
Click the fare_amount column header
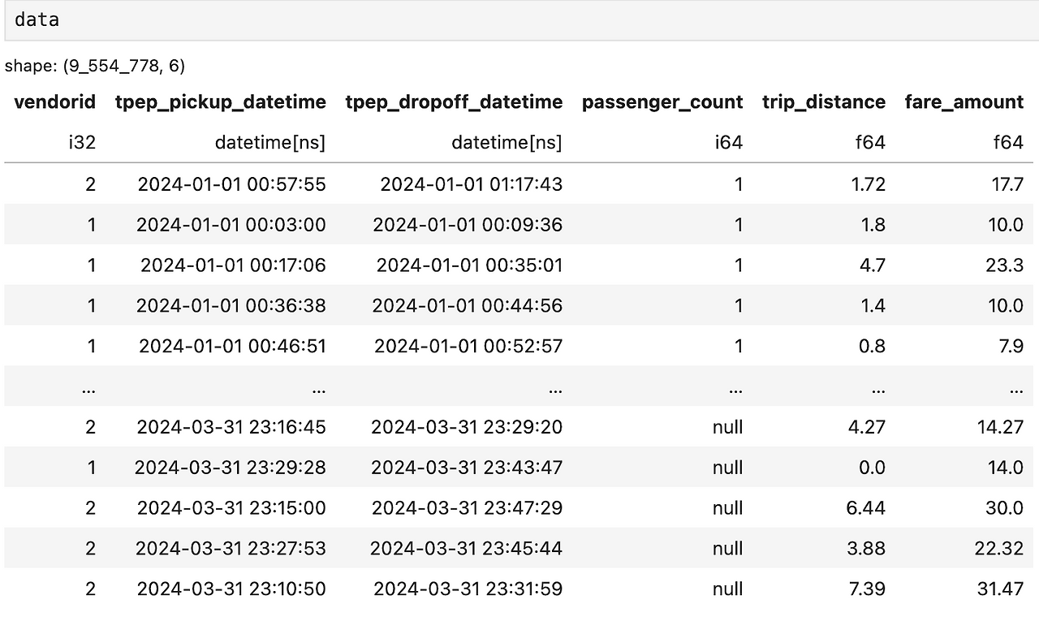pos(964,102)
